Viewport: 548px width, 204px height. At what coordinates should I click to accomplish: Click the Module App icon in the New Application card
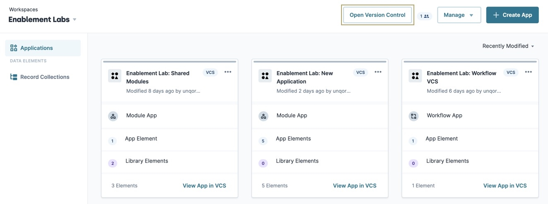pyautogui.click(x=263, y=116)
